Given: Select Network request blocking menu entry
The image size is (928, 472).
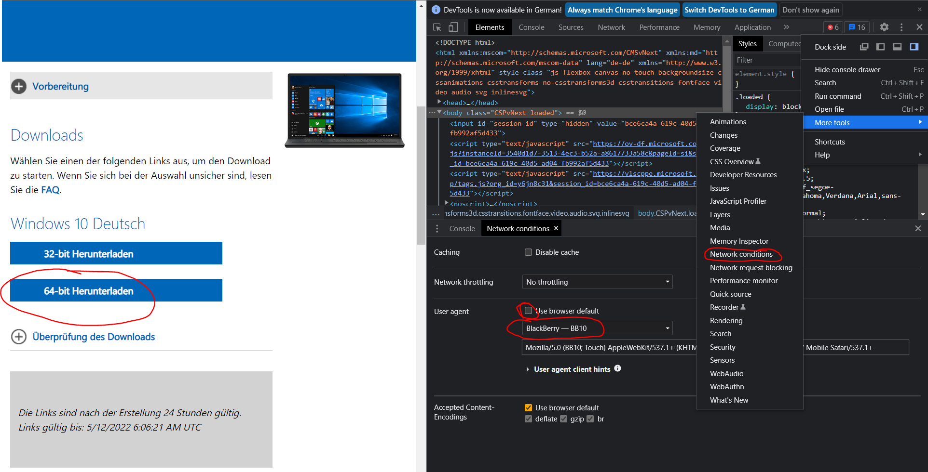Looking at the screenshot, I should coord(751,267).
